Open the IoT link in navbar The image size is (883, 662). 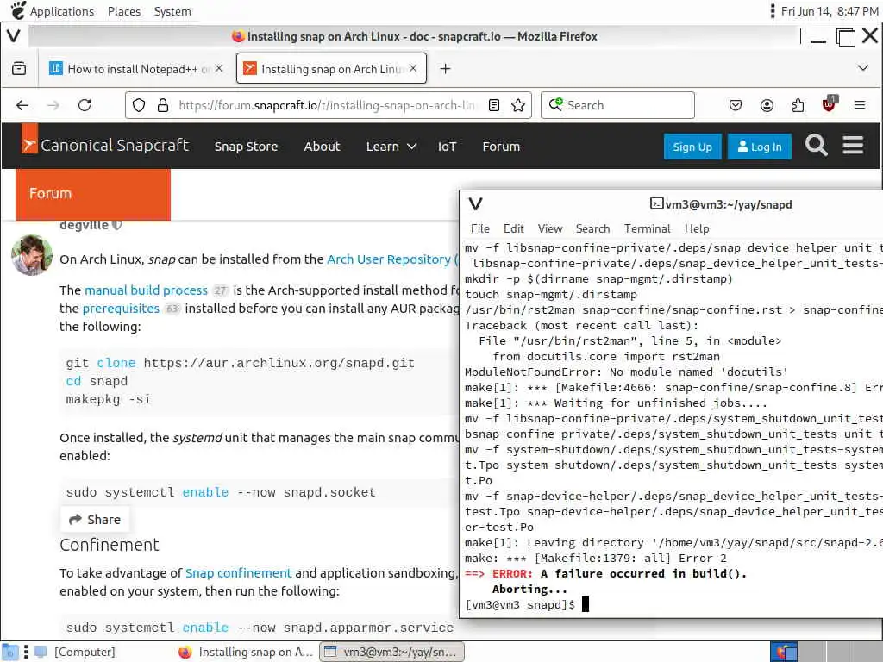448,147
